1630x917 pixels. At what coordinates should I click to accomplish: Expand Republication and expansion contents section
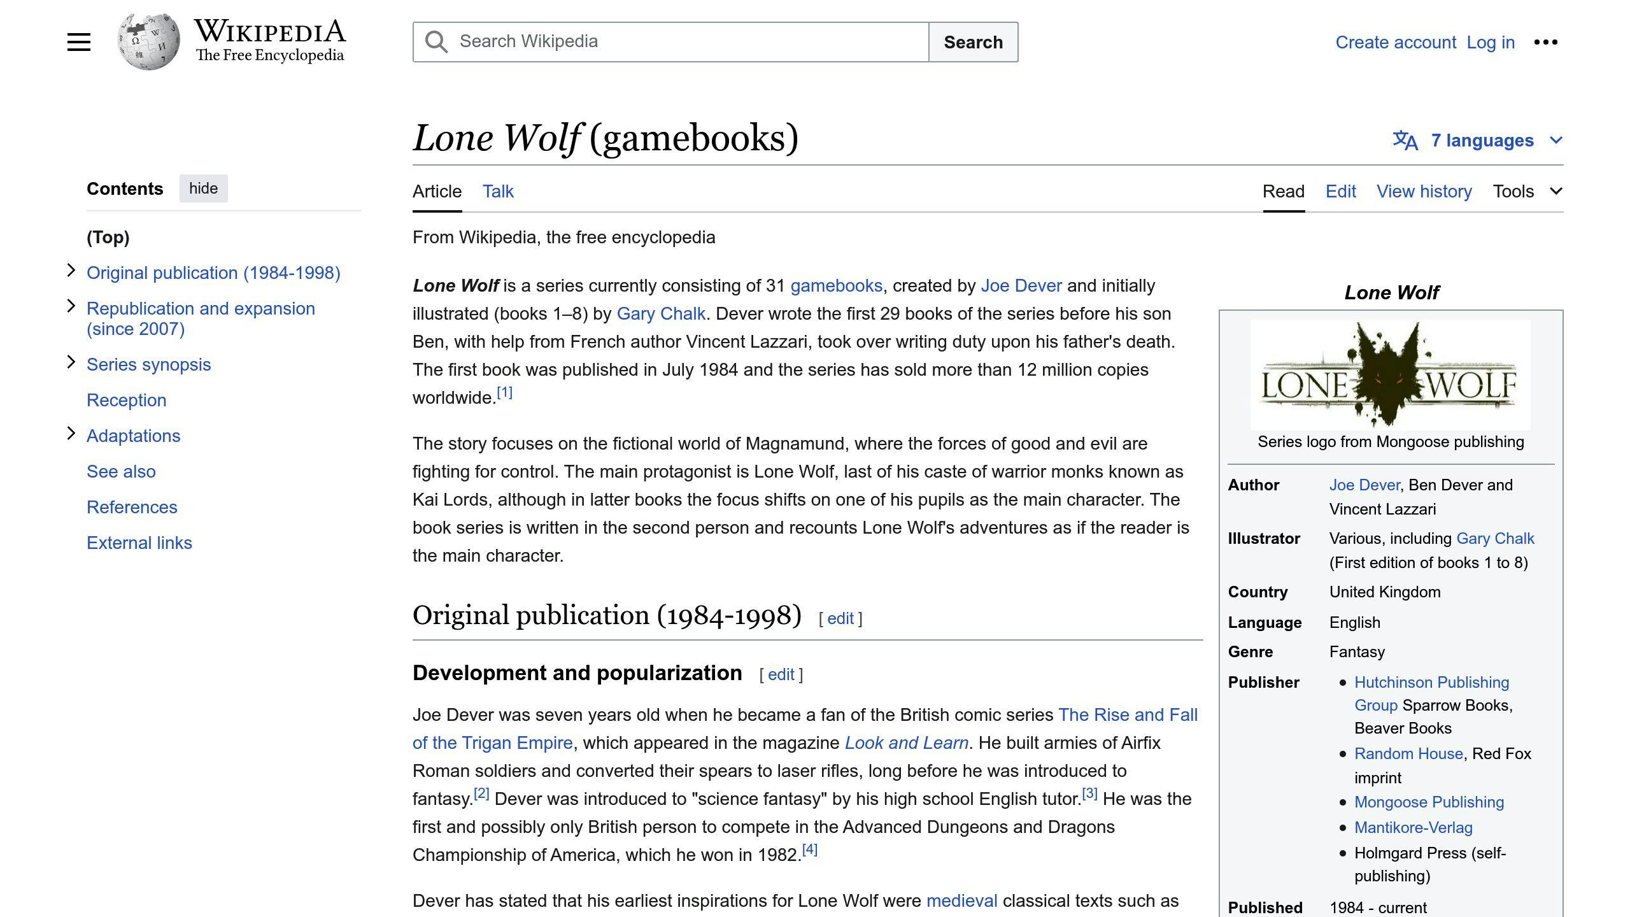pos(71,306)
